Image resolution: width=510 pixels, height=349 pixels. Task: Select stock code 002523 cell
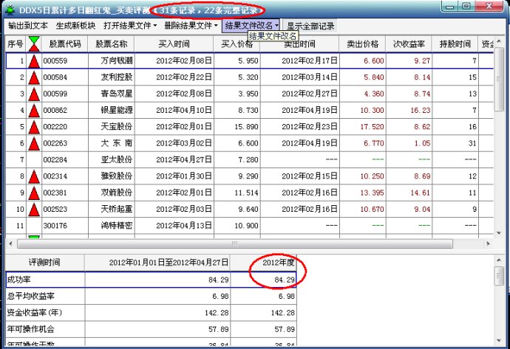pos(65,210)
